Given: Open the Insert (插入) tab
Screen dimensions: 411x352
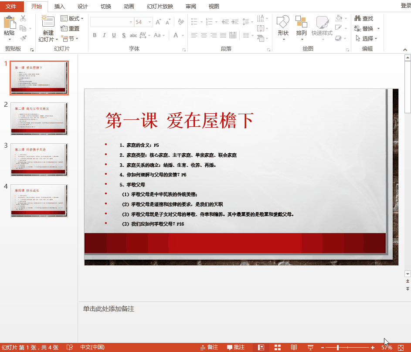Looking at the screenshot, I should click(60, 6).
